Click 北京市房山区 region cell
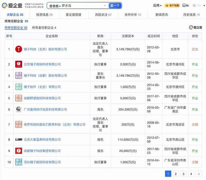 point(175,140)
